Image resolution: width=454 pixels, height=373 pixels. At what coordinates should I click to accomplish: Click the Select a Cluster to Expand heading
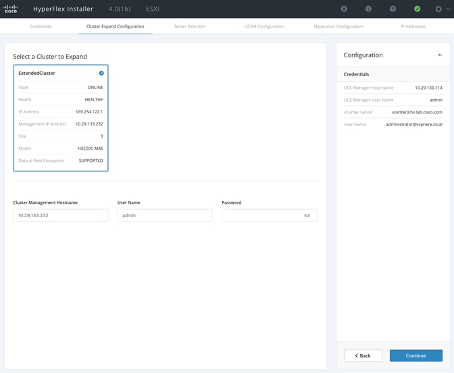[50, 57]
